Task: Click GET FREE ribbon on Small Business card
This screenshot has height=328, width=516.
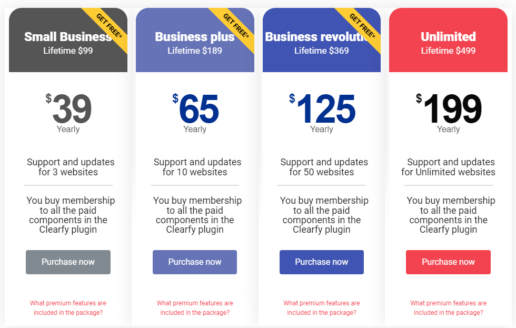Action: 108,26
